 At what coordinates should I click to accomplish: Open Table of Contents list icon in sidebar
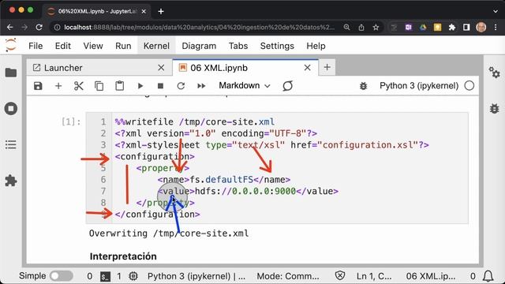click(x=11, y=144)
